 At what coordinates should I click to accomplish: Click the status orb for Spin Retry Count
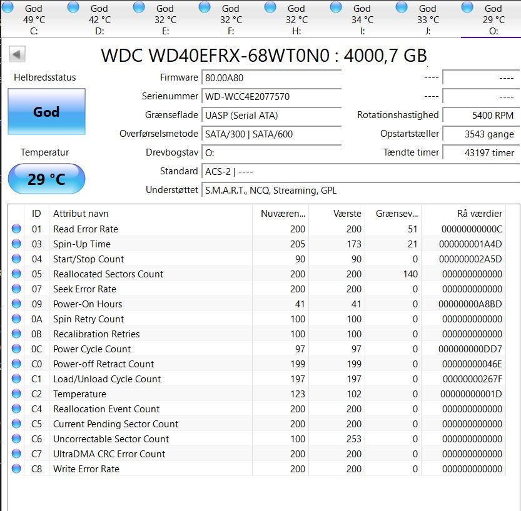coord(16,319)
